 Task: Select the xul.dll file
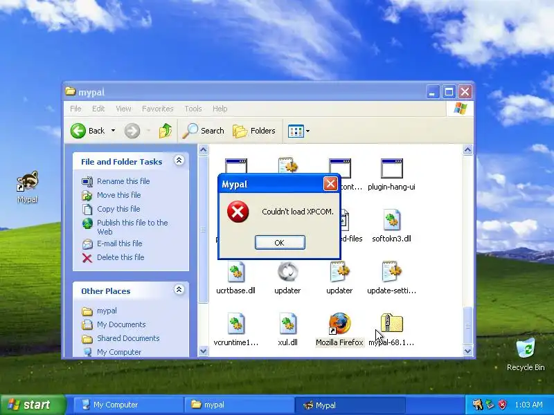click(287, 329)
